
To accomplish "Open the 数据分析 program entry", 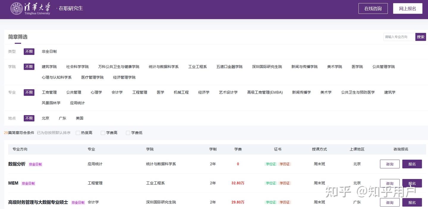I will (x=17, y=164).
